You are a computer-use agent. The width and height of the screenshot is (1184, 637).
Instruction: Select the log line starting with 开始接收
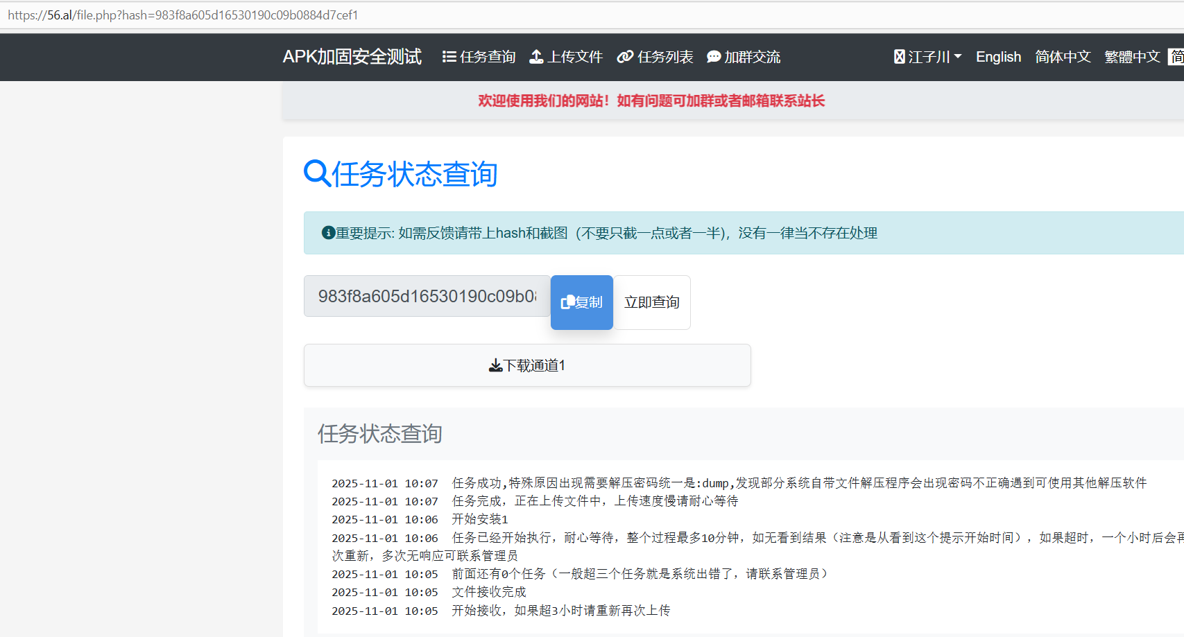pos(501,611)
